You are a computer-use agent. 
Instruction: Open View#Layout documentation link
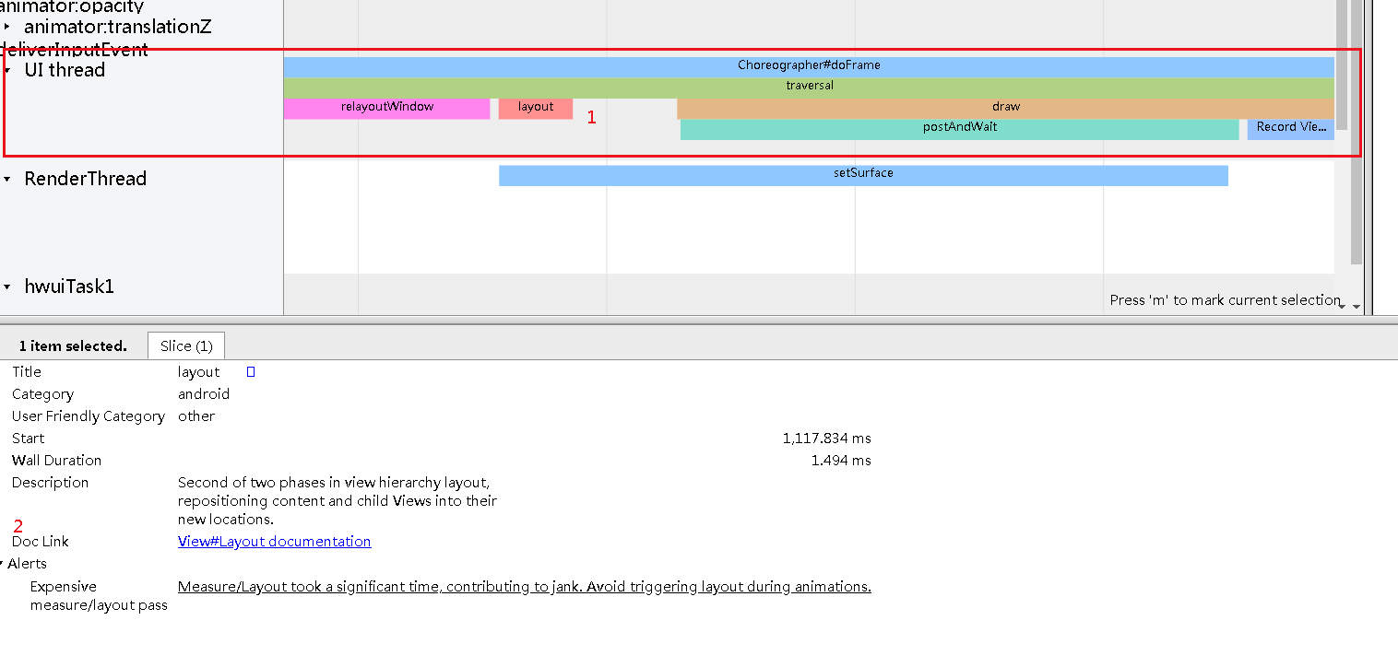[x=274, y=542]
